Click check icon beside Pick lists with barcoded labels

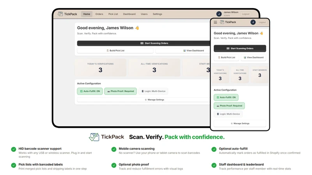tap(14, 165)
